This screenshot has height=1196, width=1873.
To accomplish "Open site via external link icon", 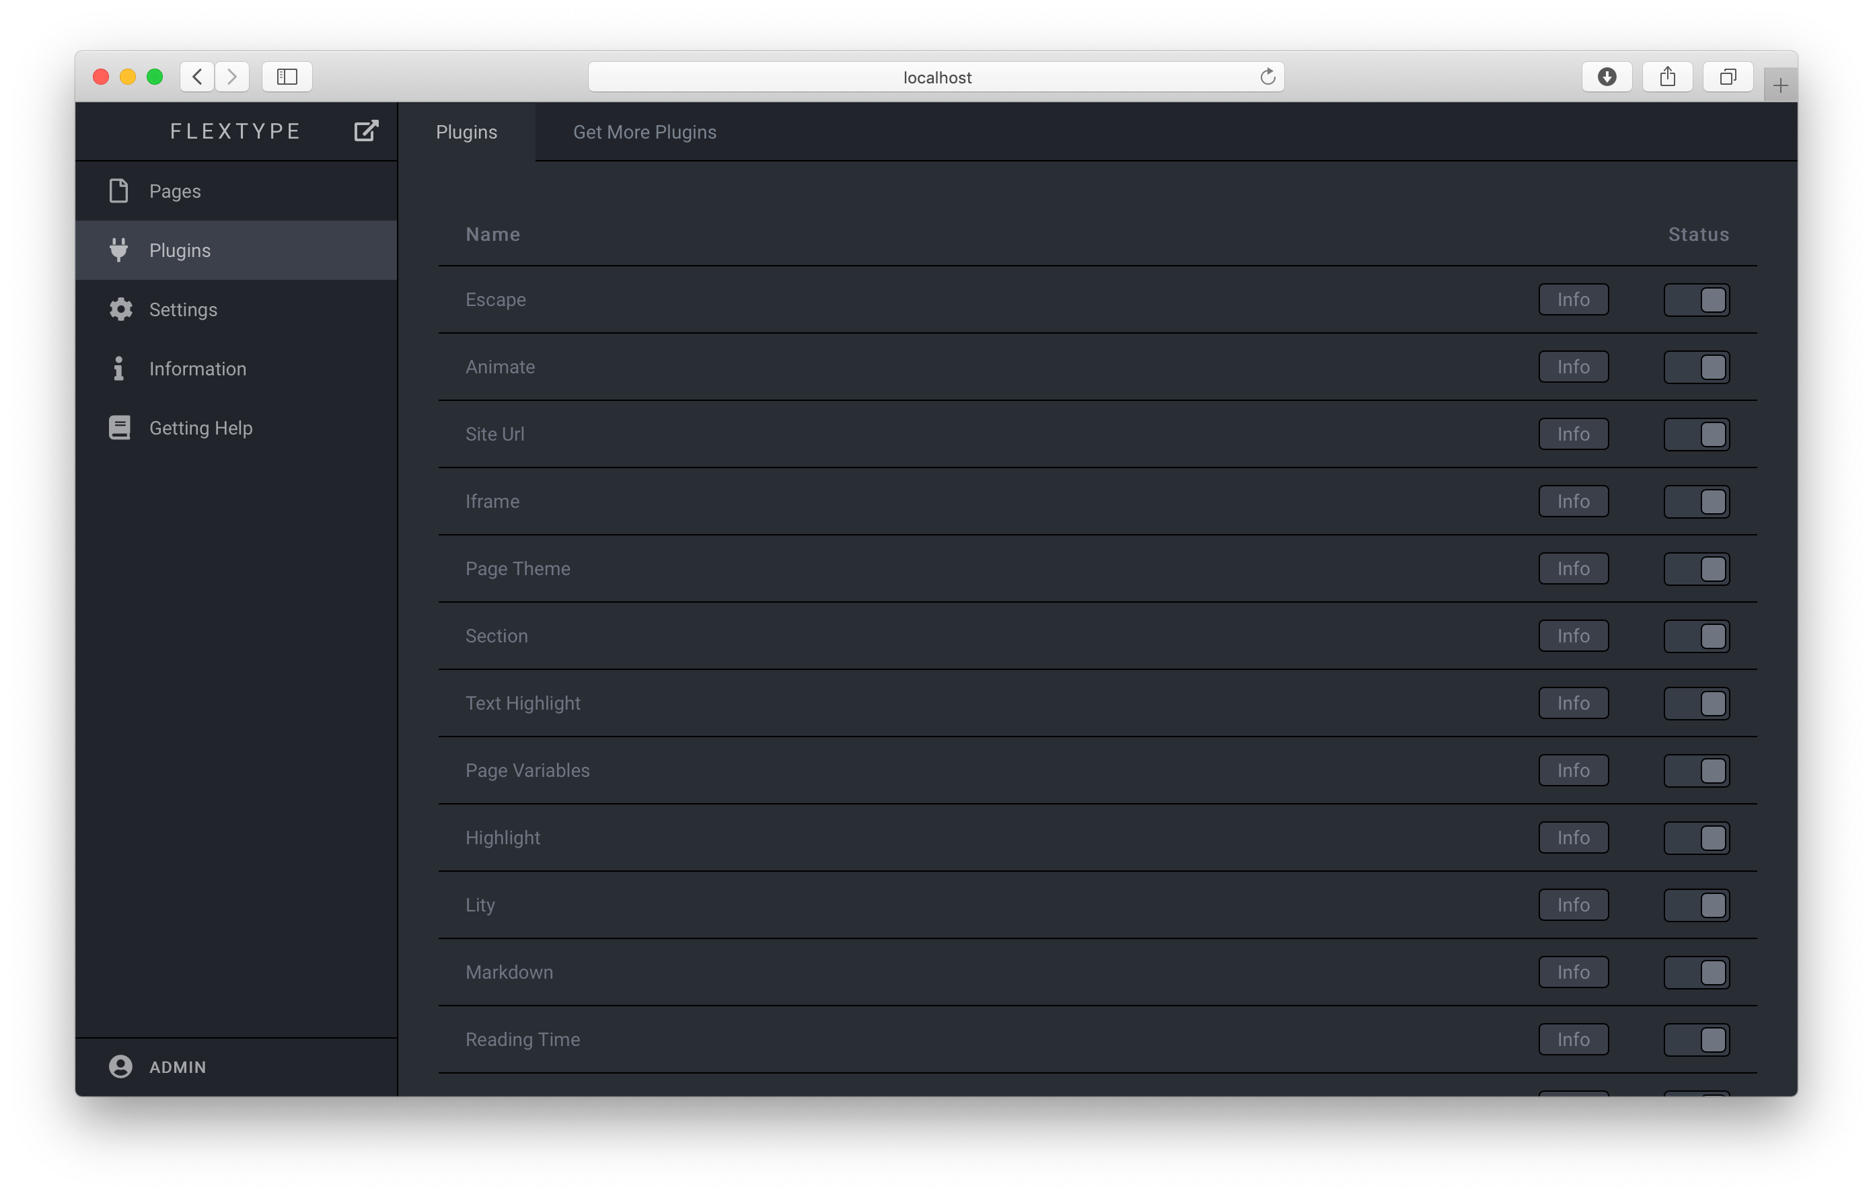I will [x=365, y=130].
